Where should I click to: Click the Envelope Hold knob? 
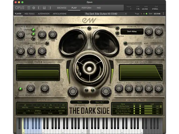pyautogui.click(x=129, y=88)
